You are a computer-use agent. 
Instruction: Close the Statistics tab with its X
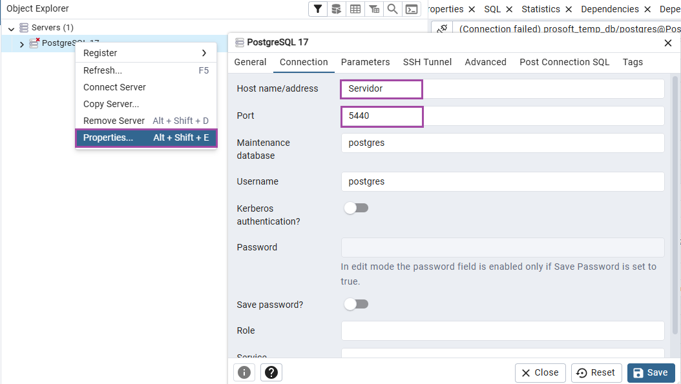[569, 10]
